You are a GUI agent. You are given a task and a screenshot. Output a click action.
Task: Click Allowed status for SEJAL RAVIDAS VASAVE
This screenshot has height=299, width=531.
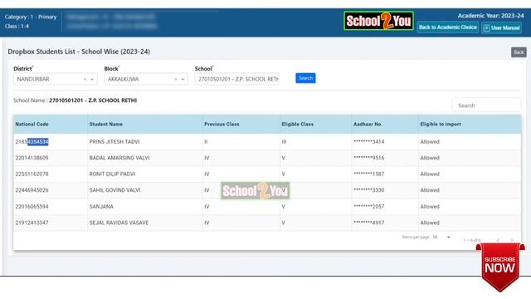tap(430, 223)
